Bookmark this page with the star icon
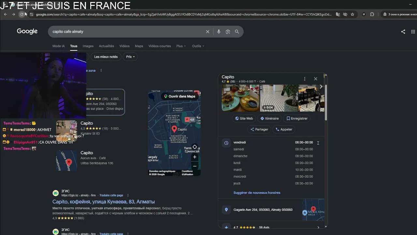The width and height of the screenshot is (417, 235). coord(352,14)
